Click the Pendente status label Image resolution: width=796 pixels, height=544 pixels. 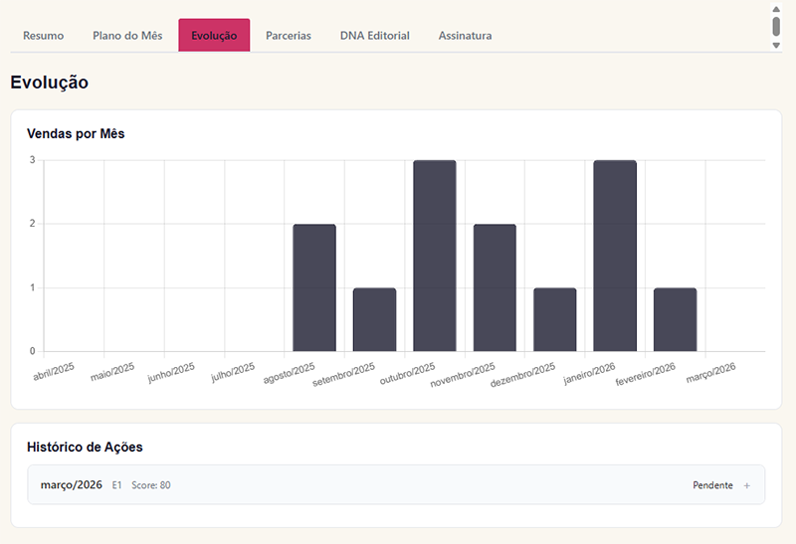(x=712, y=485)
